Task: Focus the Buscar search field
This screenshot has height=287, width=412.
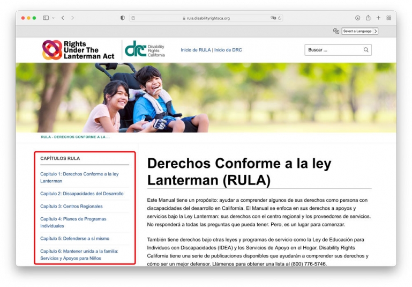Action: click(x=338, y=50)
